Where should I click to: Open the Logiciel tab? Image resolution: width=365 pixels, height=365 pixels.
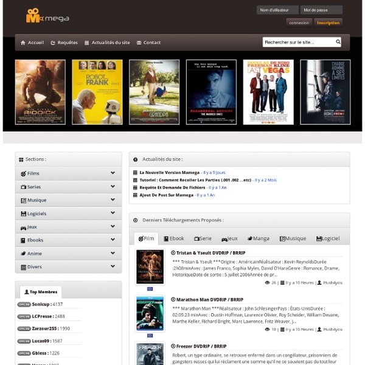pyautogui.click(x=328, y=238)
